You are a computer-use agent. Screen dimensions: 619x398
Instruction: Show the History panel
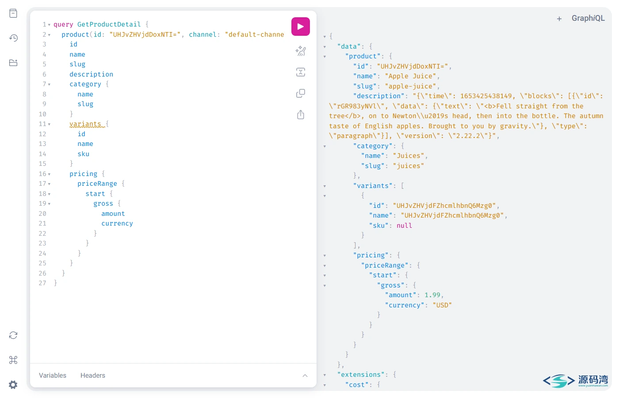coord(13,38)
